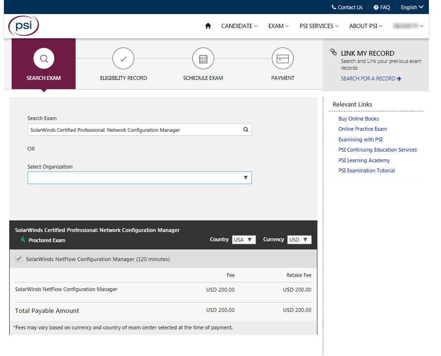
Task: Click the Contact Us phone link
Action: [347, 7]
